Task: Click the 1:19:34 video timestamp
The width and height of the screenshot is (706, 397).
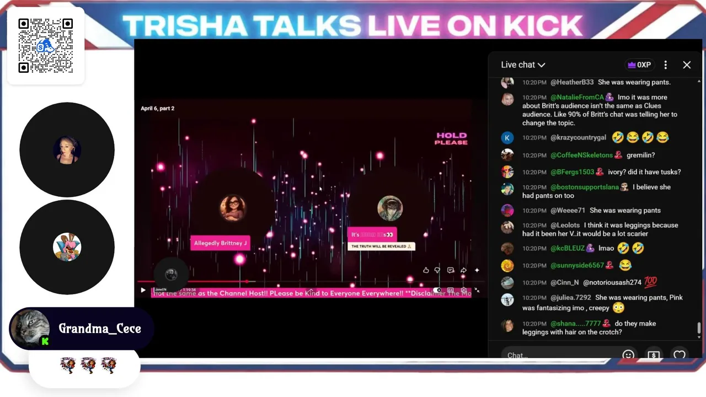Action: point(189,289)
